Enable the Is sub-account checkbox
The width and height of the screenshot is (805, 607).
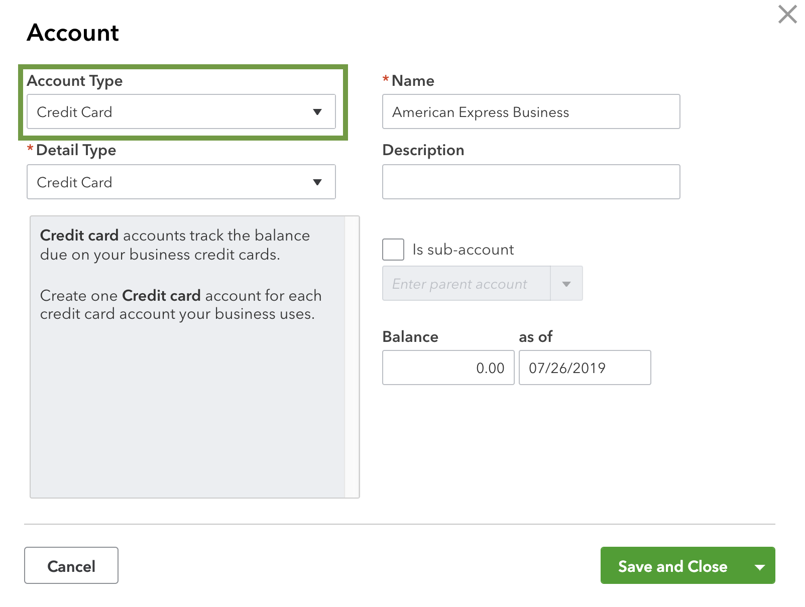(x=393, y=249)
